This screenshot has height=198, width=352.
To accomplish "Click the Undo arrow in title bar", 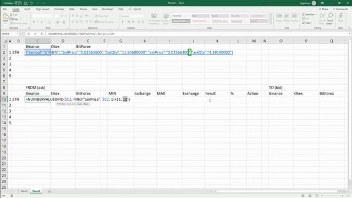I will click(x=31, y=3).
